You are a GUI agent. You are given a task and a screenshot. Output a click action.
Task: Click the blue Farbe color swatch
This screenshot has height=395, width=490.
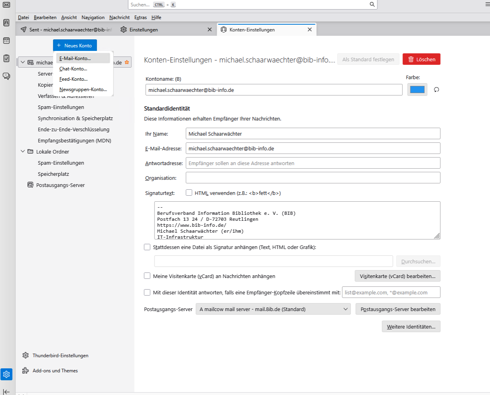417,90
